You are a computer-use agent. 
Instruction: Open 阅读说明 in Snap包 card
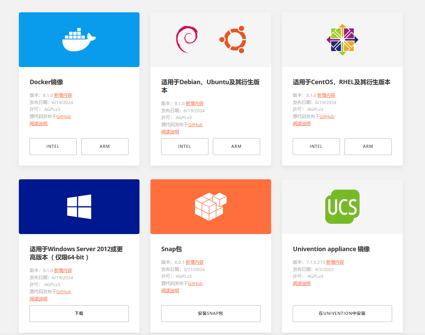point(170,291)
